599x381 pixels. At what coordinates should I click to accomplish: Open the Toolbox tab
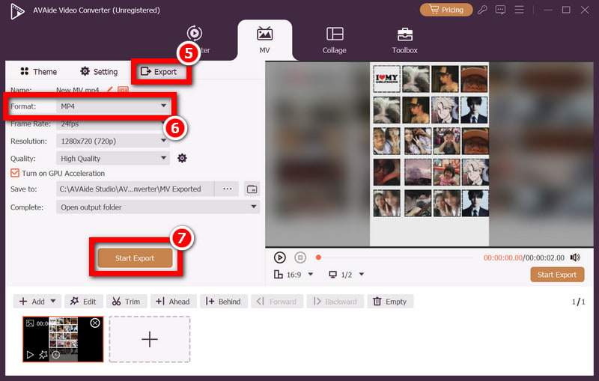[405, 40]
